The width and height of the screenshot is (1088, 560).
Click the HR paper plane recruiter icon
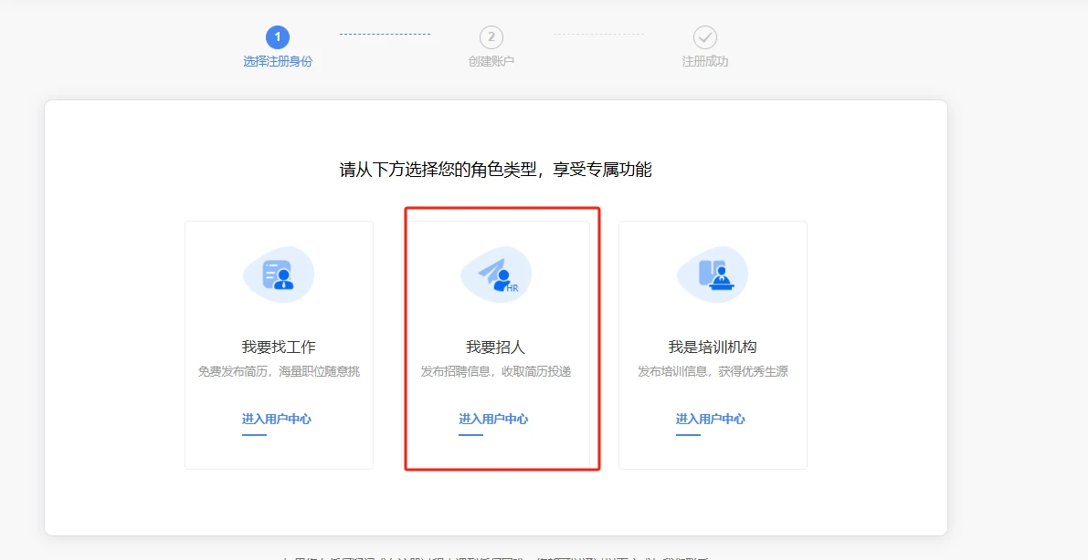(496, 275)
